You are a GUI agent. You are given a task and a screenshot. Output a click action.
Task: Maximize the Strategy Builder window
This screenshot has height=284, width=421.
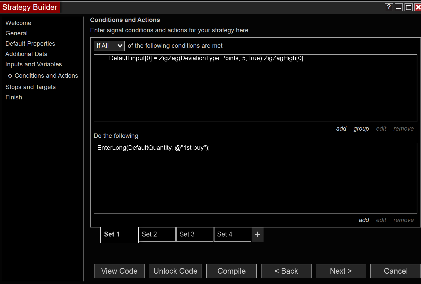pos(409,7)
